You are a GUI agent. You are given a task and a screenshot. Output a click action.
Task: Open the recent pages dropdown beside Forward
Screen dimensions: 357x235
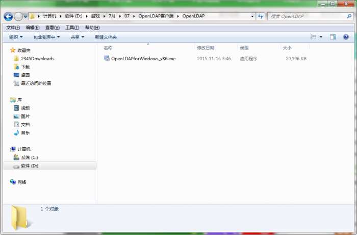[25, 16]
